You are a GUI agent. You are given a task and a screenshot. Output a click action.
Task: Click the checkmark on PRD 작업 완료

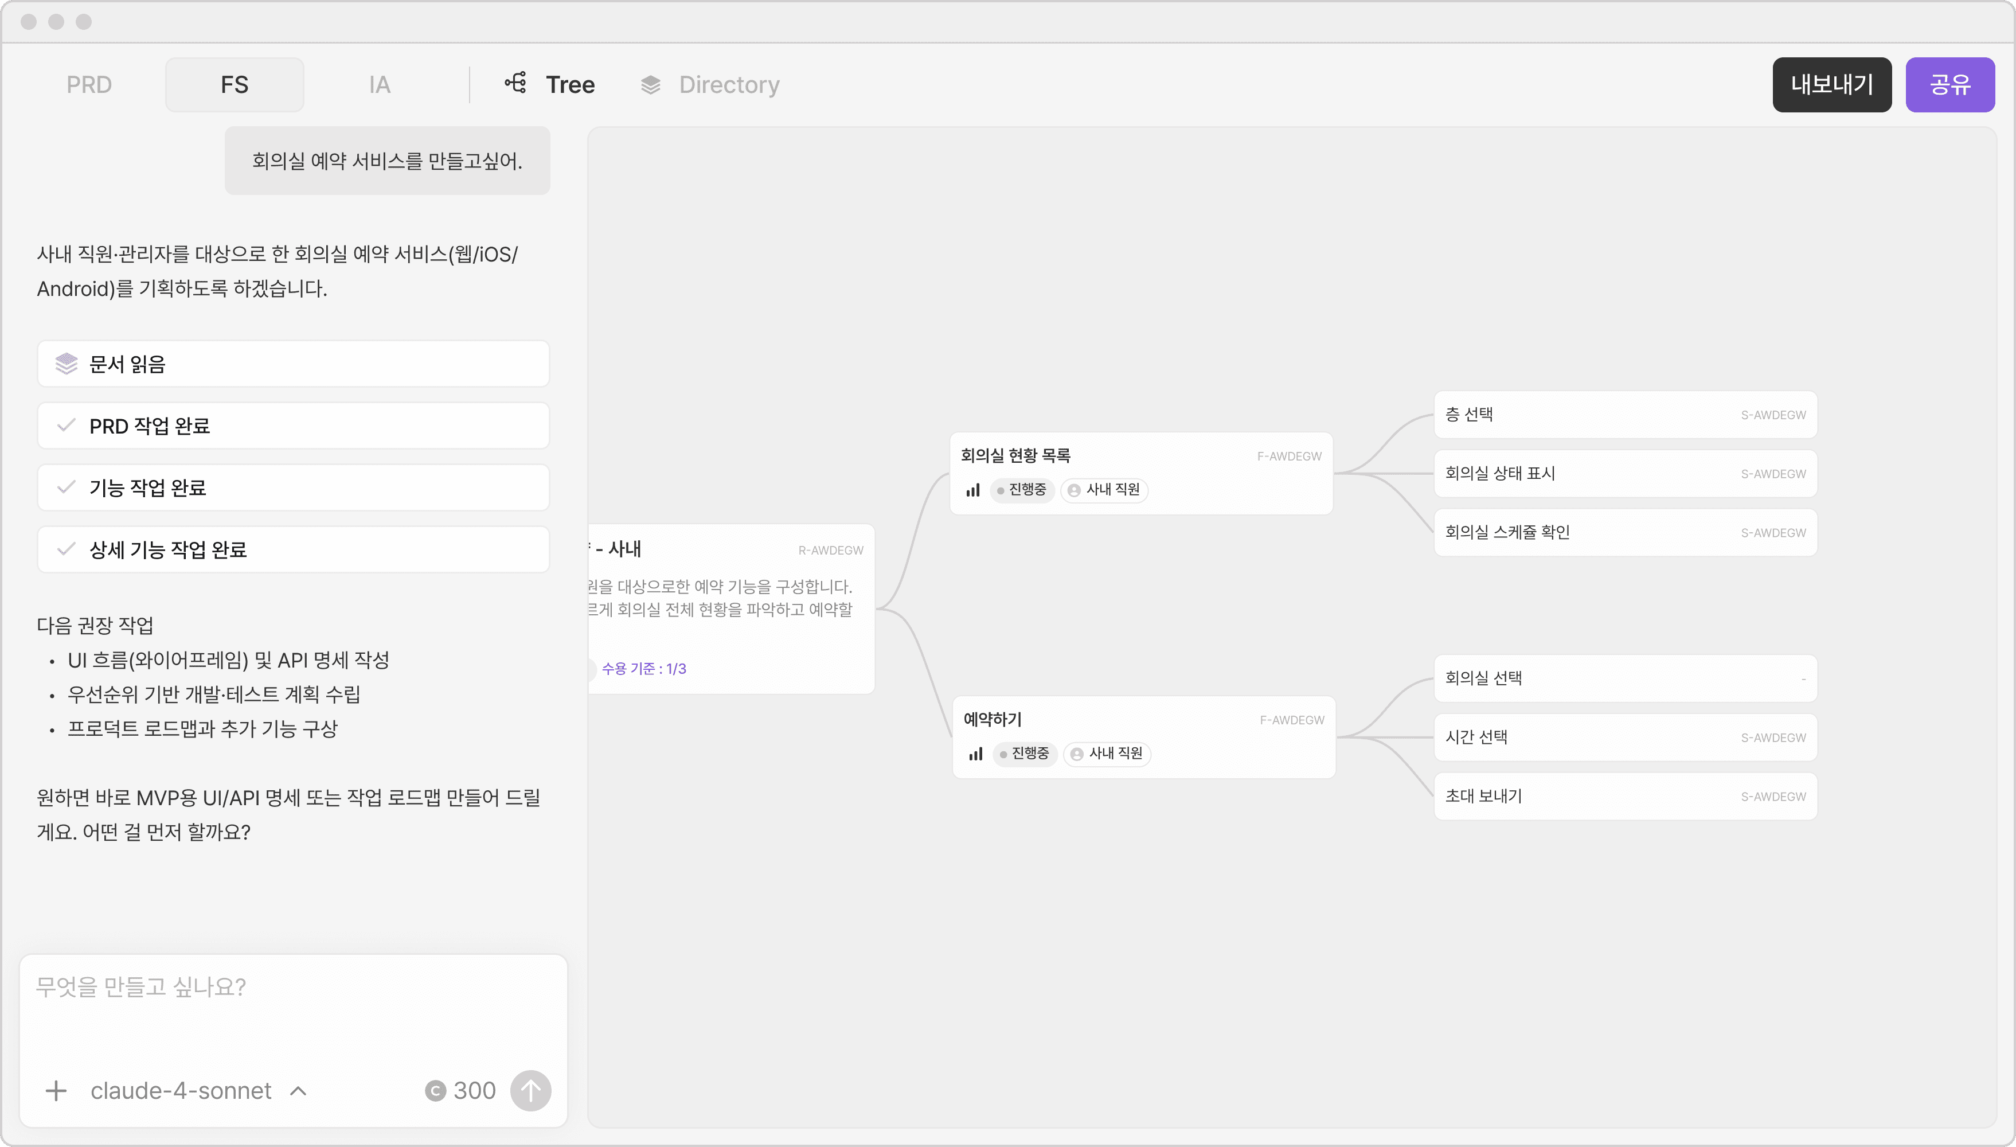click(66, 426)
